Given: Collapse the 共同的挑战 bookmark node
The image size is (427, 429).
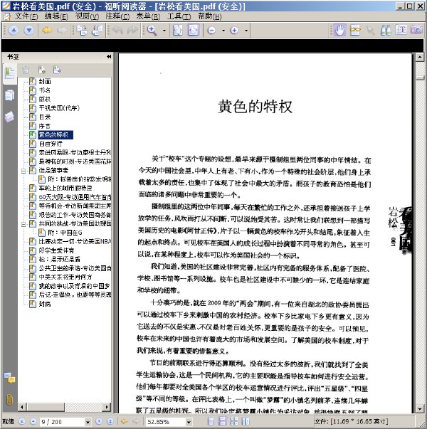Looking at the screenshot, I should pyautogui.click(x=23, y=224).
